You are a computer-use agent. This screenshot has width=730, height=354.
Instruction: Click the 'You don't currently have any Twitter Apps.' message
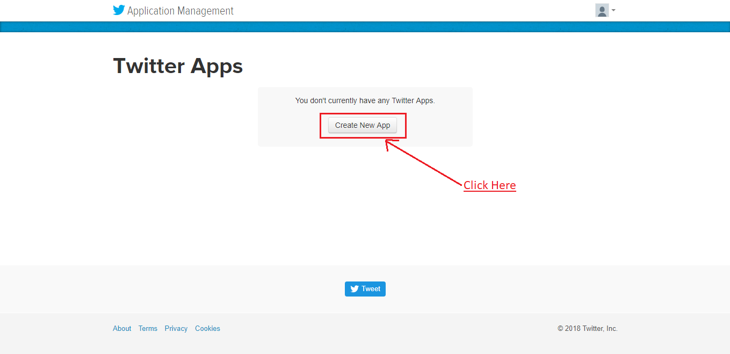(x=365, y=100)
